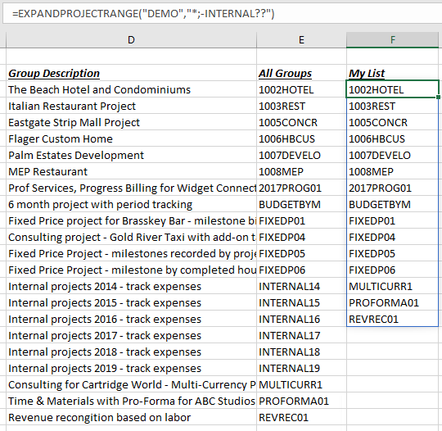Click the My List header cell
Screen dimensions: 442x431
[x=392, y=73]
